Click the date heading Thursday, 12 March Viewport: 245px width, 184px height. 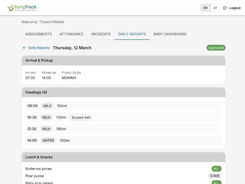(72, 48)
